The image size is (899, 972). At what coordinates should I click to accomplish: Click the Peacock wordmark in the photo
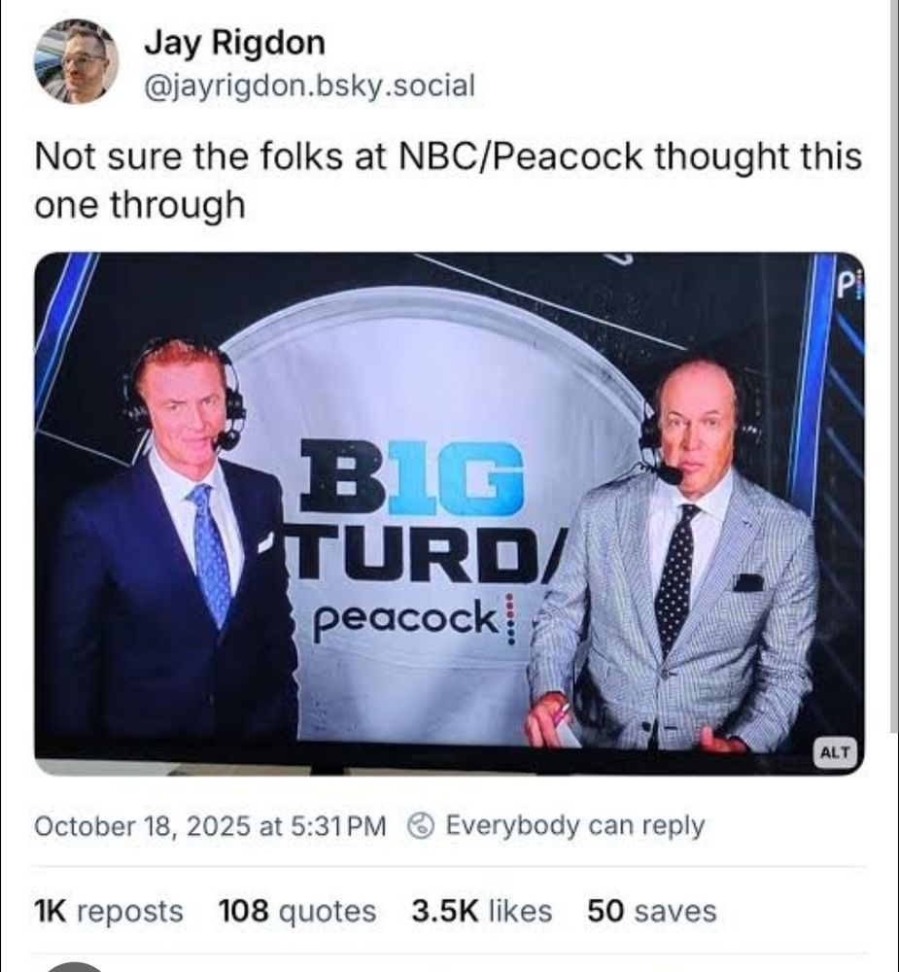406,619
